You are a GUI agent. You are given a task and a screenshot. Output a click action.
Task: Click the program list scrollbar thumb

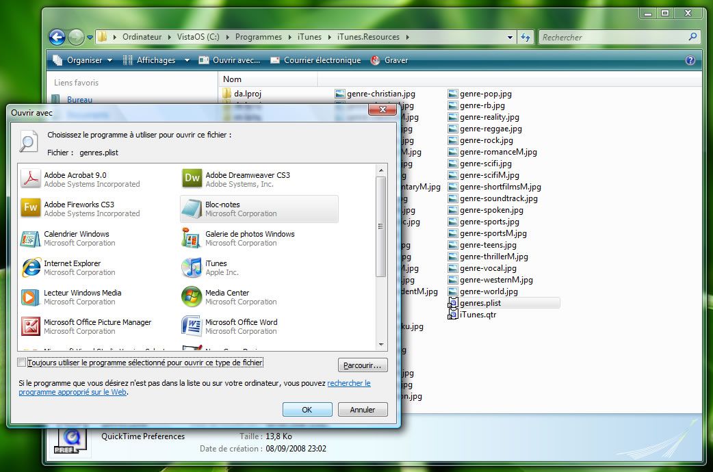pyautogui.click(x=381, y=226)
